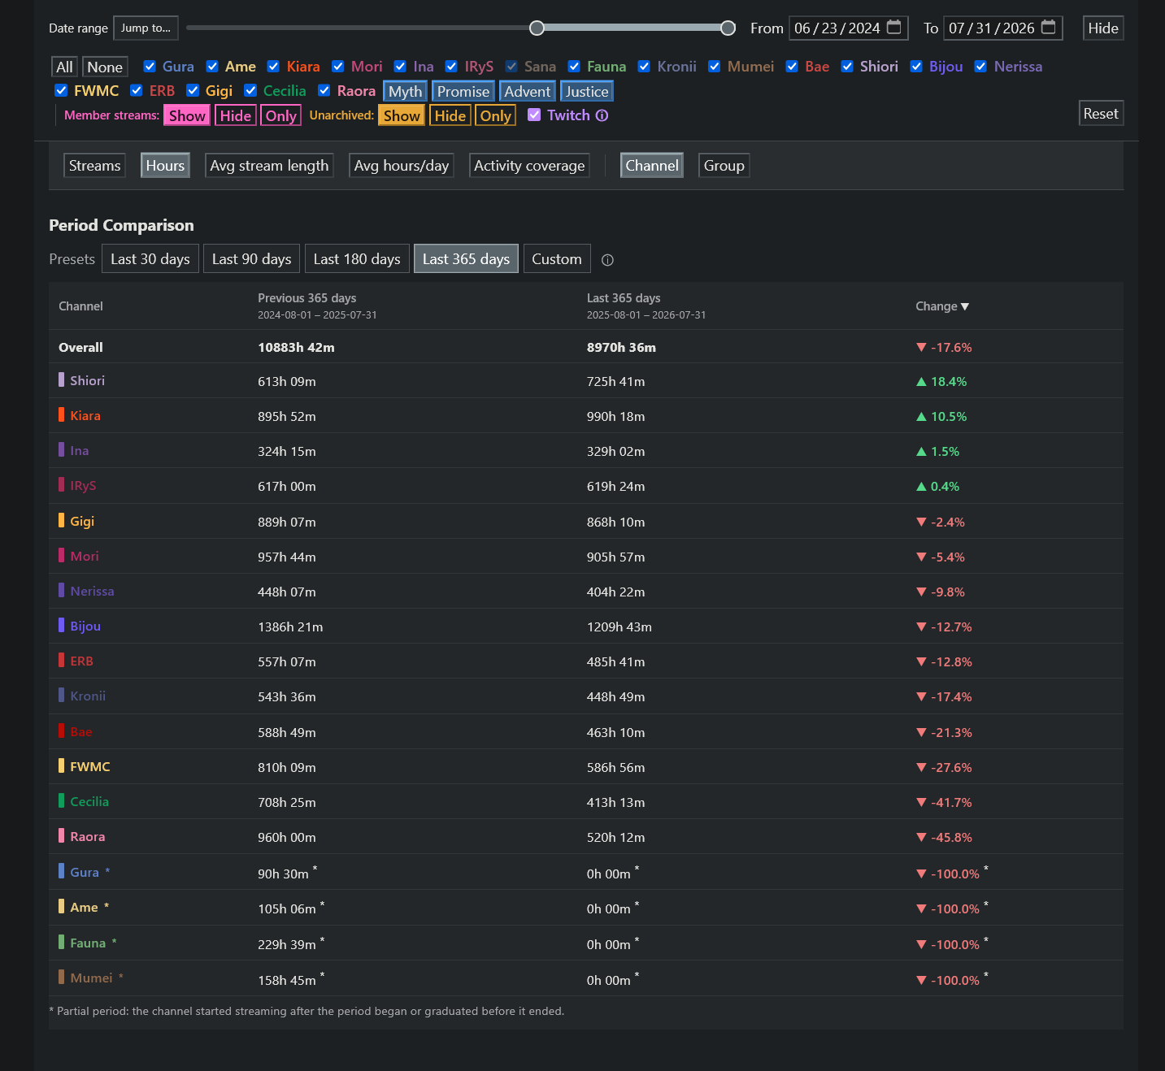This screenshot has height=1071, width=1165.
Task: Open the From date calendar picker icon
Action: tap(894, 27)
